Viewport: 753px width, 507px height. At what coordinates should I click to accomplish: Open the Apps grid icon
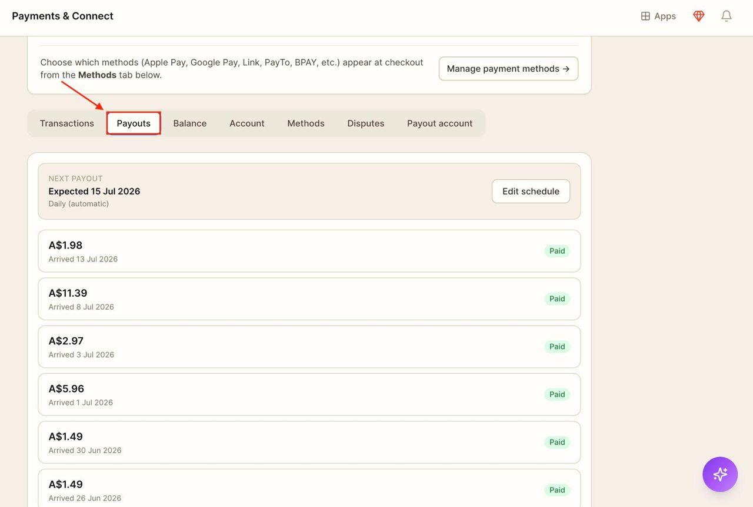[x=645, y=16]
